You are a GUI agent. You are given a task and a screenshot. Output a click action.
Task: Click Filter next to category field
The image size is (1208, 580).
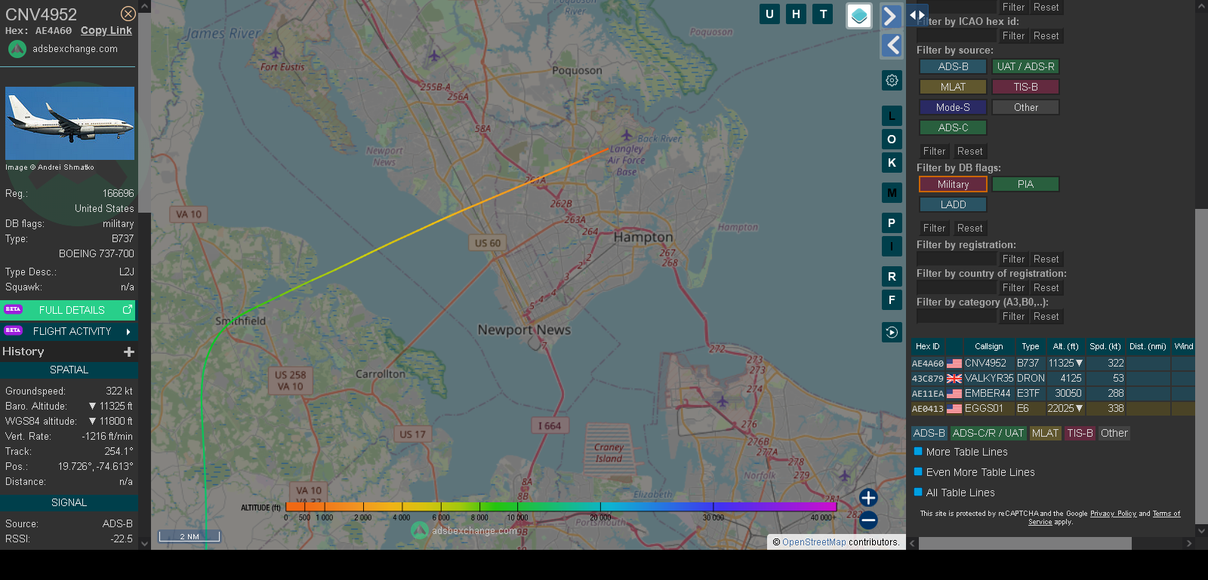(x=1013, y=316)
